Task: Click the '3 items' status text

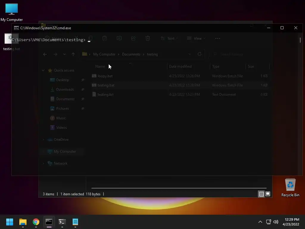Action: click(49, 194)
